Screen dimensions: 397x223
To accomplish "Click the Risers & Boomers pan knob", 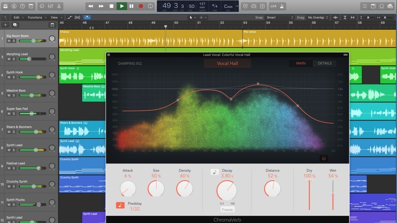I will (x=52, y=129).
